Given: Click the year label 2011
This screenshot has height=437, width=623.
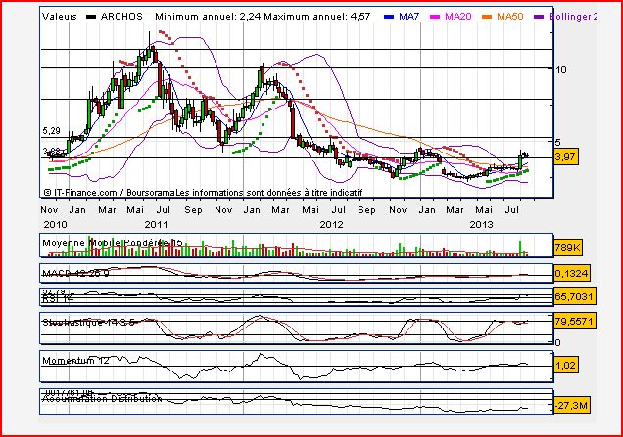Looking at the screenshot, I should tap(156, 225).
